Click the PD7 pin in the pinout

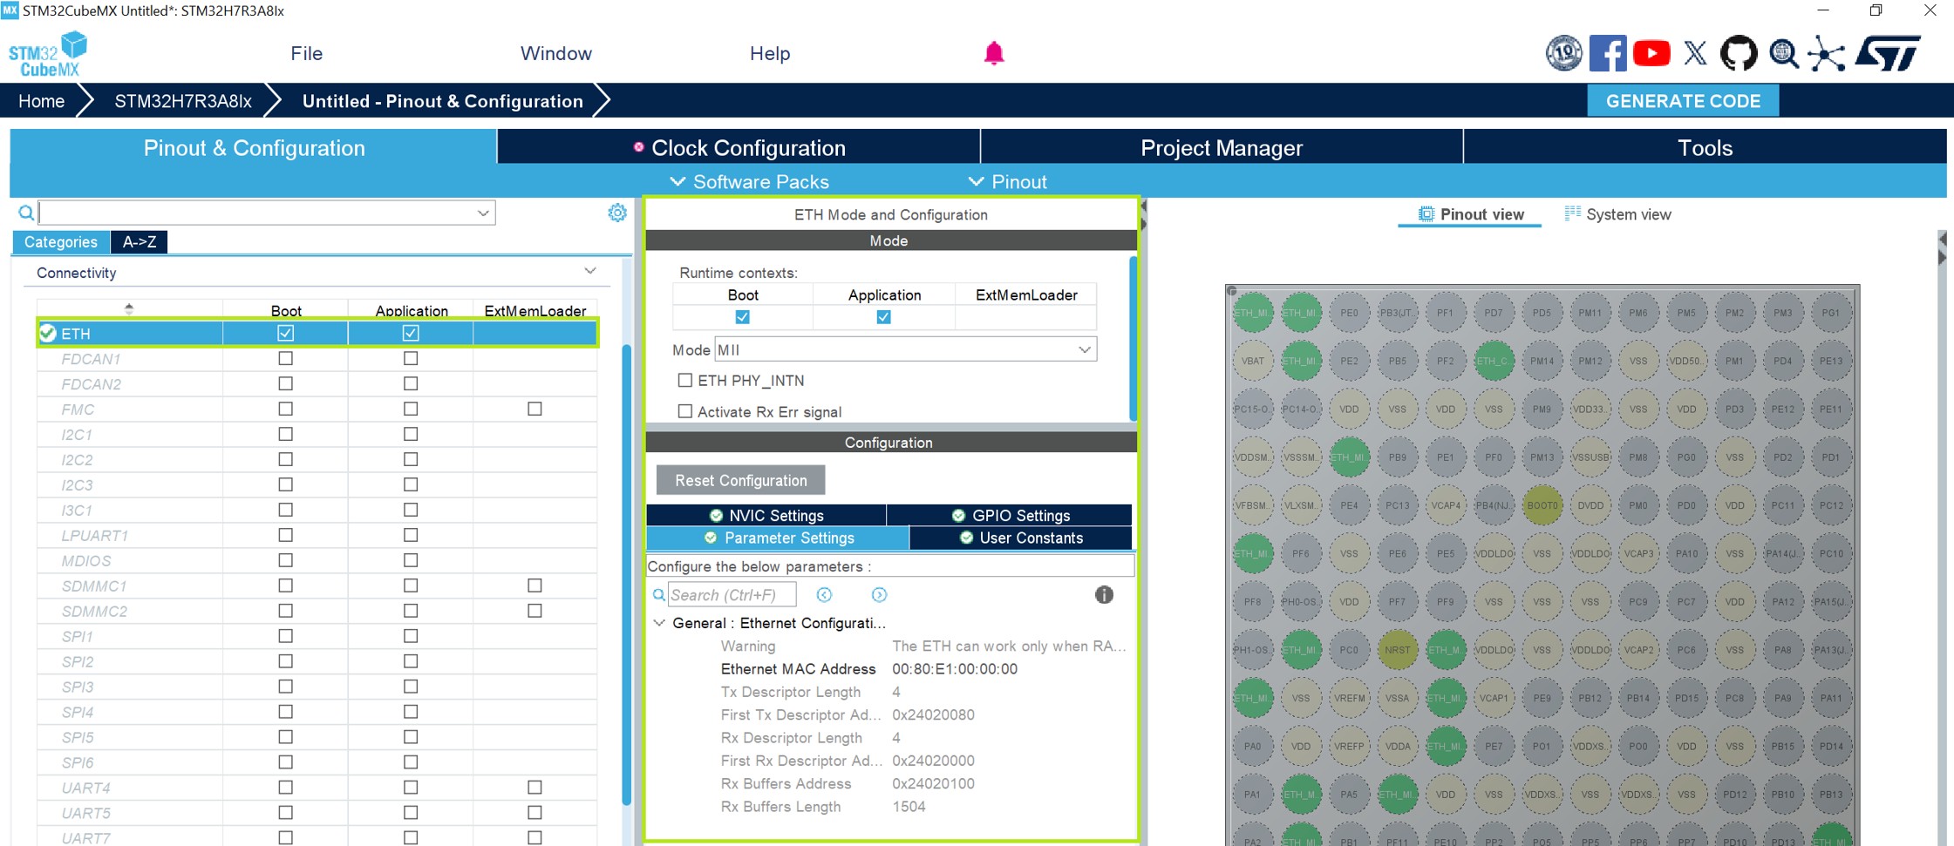(1494, 313)
